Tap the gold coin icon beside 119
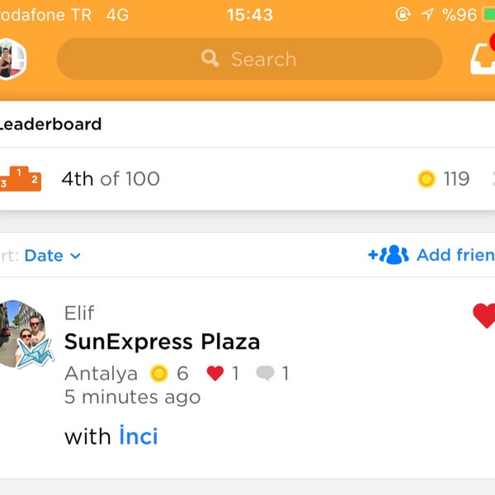This screenshot has height=495, width=495. pos(427,179)
